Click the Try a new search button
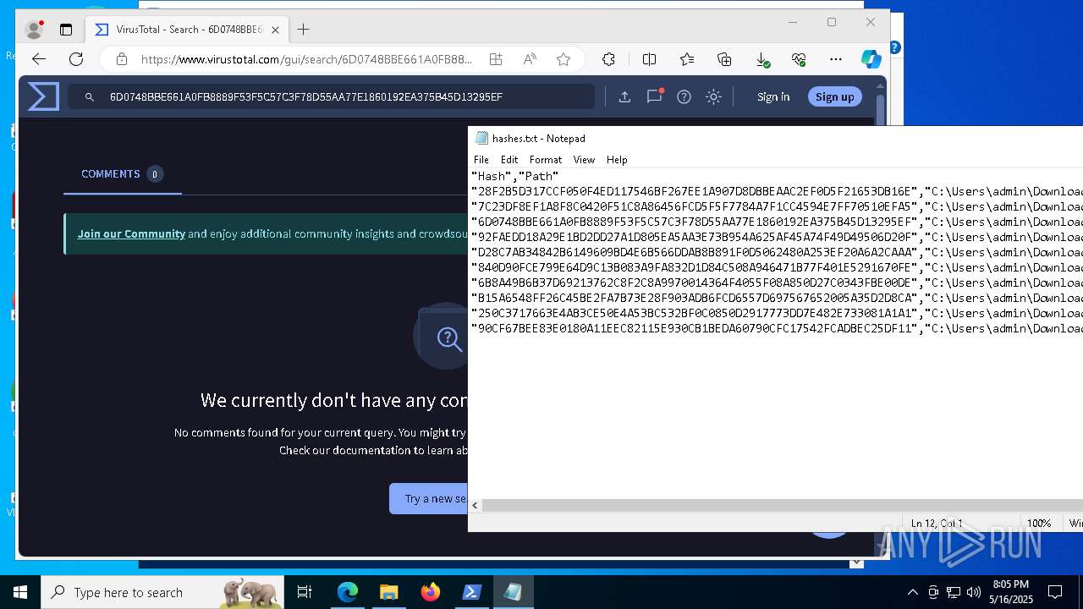The image size is (1083, 609). 429,498
